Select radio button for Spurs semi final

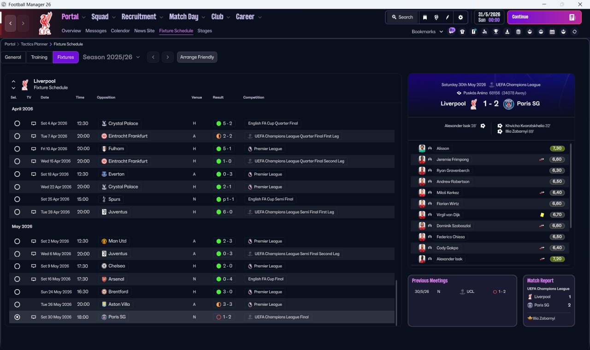(x=17, y=199)
